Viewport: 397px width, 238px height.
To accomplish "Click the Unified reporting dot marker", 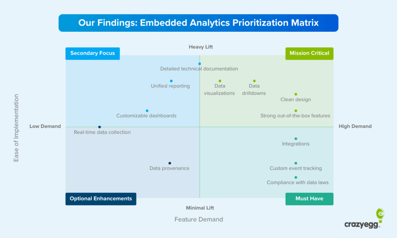I will (x=171, y=81).
